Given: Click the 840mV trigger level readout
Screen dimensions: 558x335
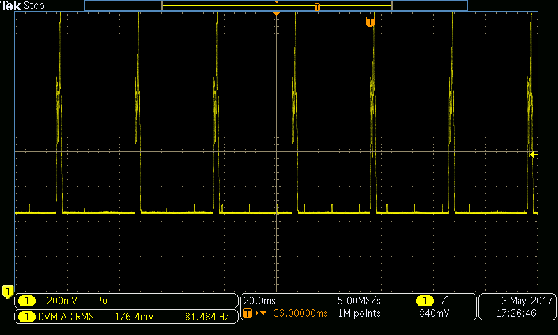Looking at the screenshot, I should [x=434, y=313].
